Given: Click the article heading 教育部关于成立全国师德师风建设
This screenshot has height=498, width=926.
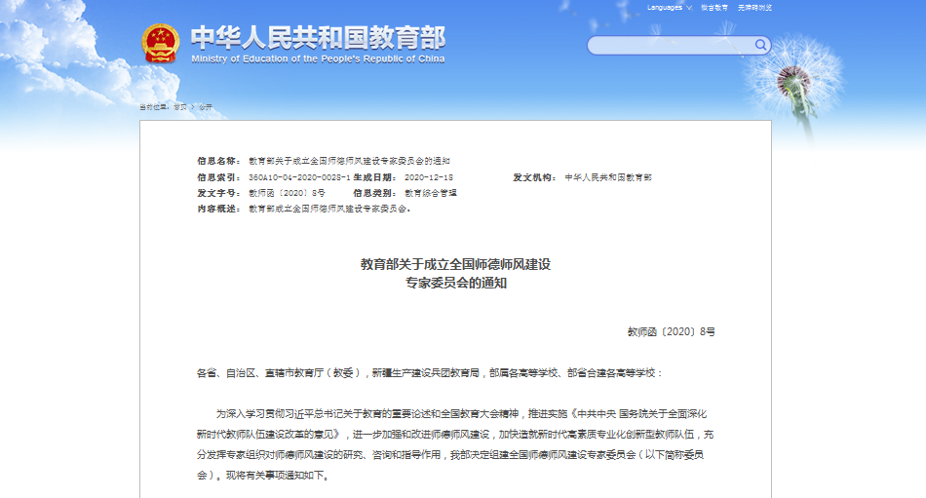Looking at the screenshot, I should click(x=455, y=264).
